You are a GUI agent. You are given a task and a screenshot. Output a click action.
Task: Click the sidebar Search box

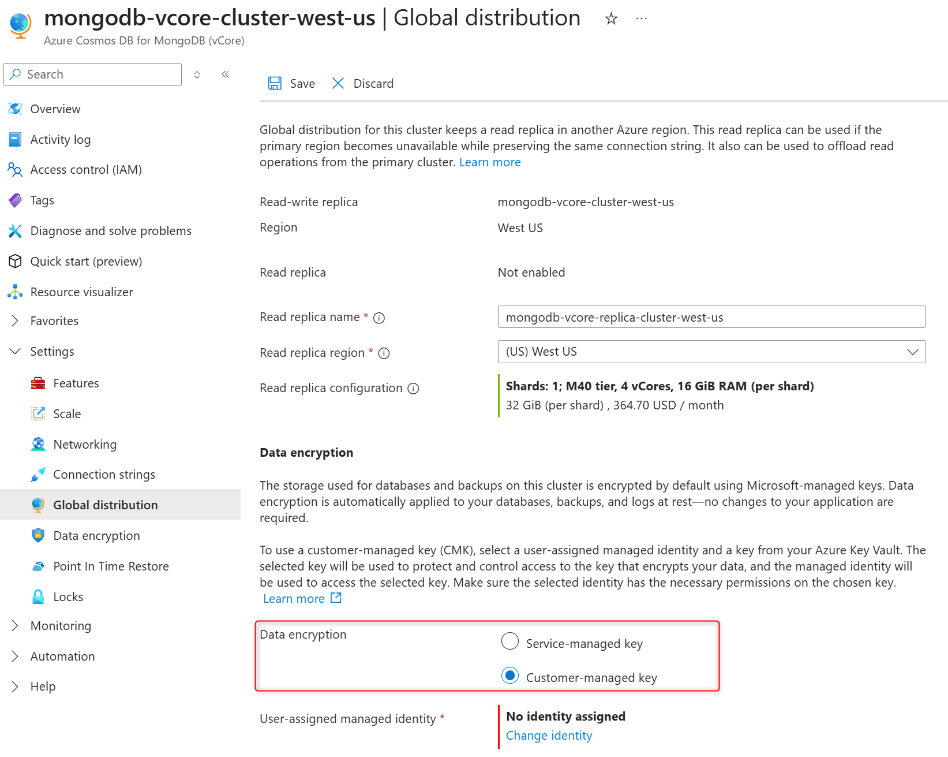pos(92,74)
